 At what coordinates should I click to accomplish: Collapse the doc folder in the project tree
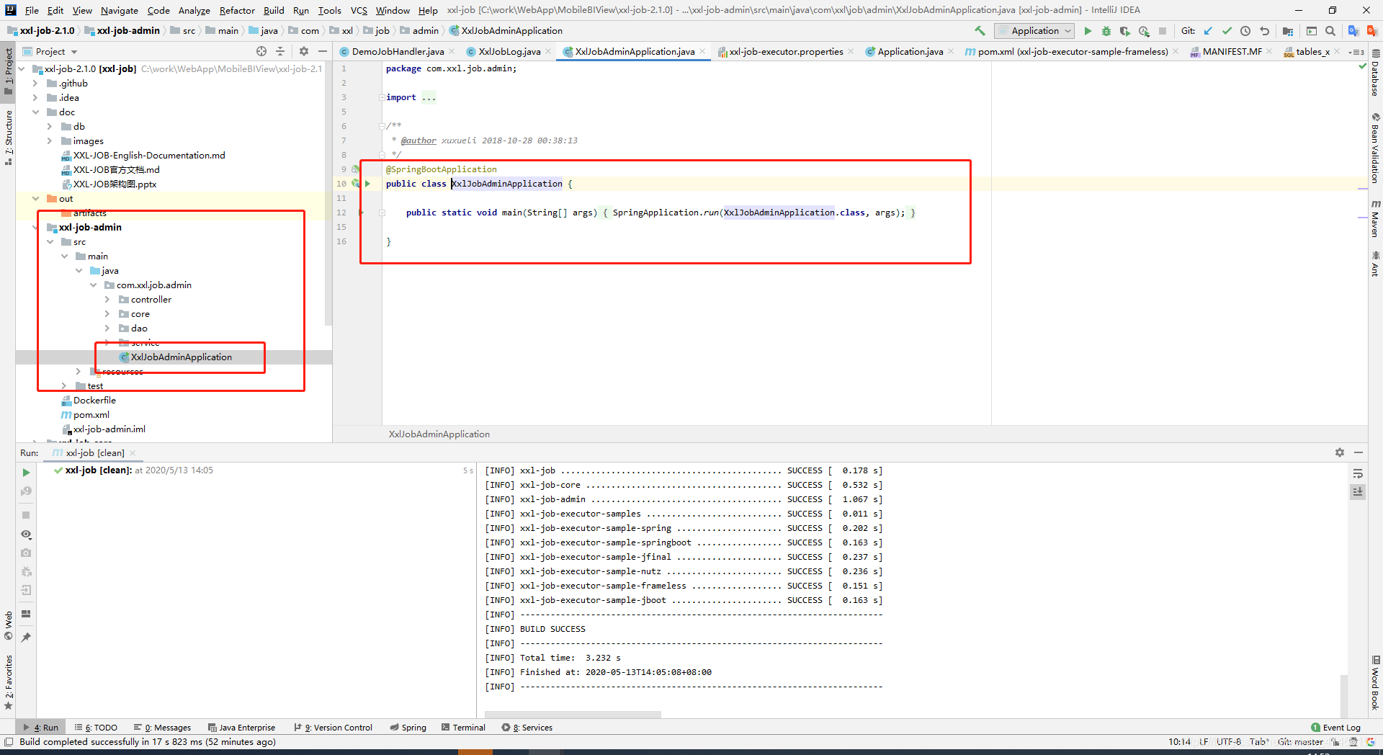[35, 112]
